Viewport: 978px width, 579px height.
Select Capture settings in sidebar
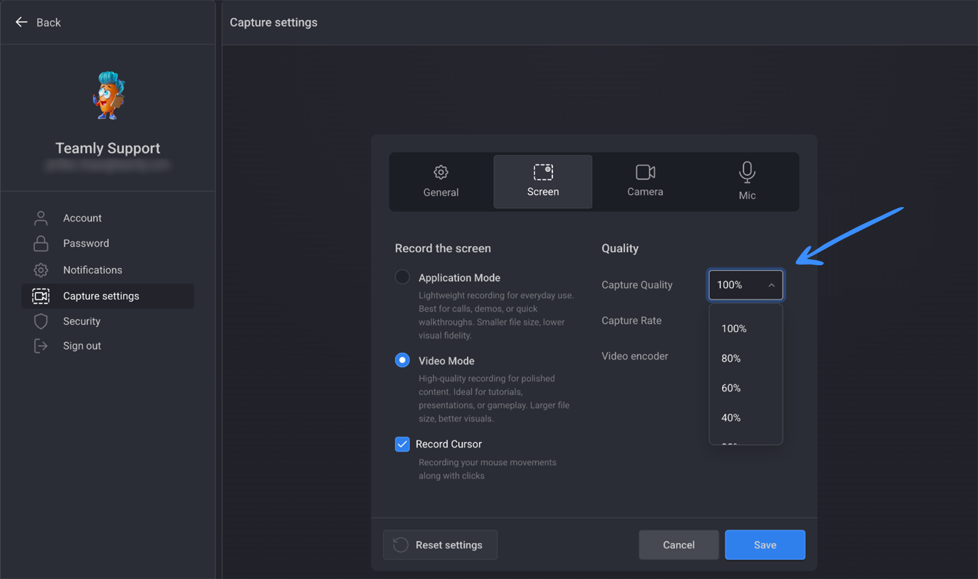pos(108,296)
